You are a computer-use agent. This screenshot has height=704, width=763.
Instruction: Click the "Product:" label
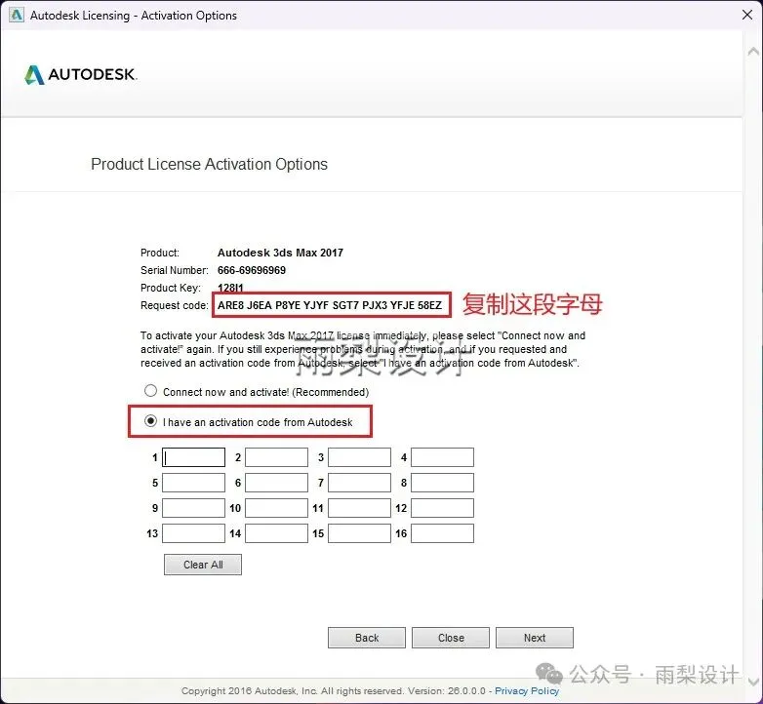[160, 253]
